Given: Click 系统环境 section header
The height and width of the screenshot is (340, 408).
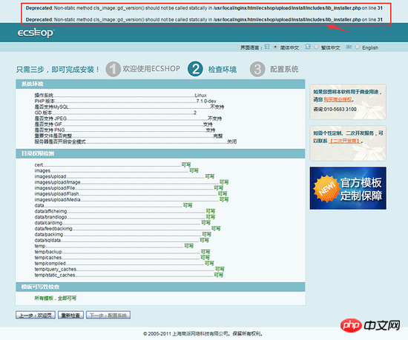Looking at the screenshot, I should click(160, 84).
